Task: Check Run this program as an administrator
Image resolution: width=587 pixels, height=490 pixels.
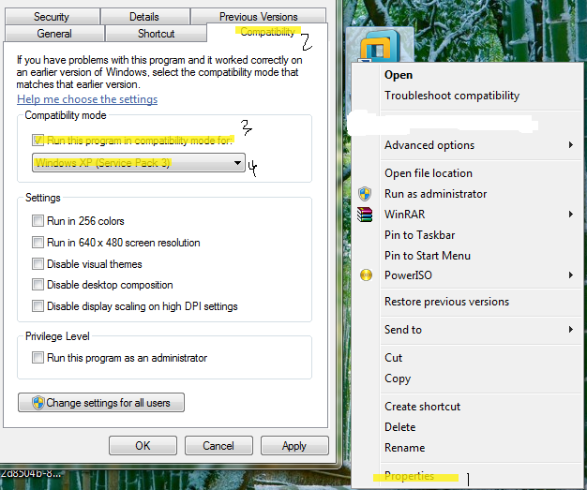Action: (38, 358)
